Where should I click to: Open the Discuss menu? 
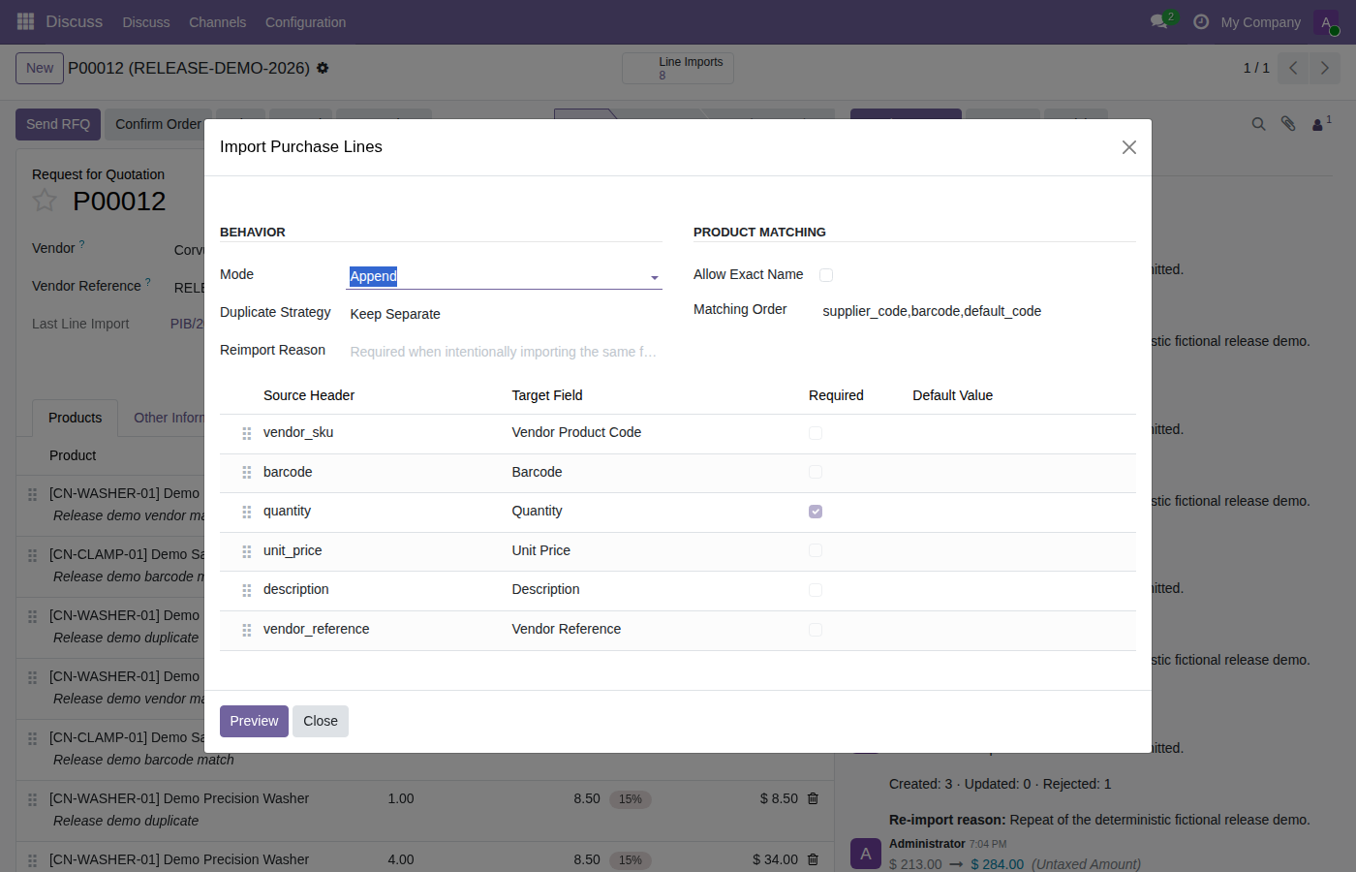point(146,22)
